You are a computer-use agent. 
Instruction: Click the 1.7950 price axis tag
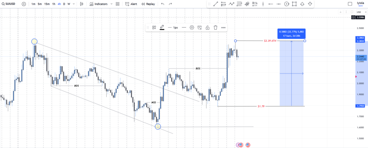click(360, 106)
